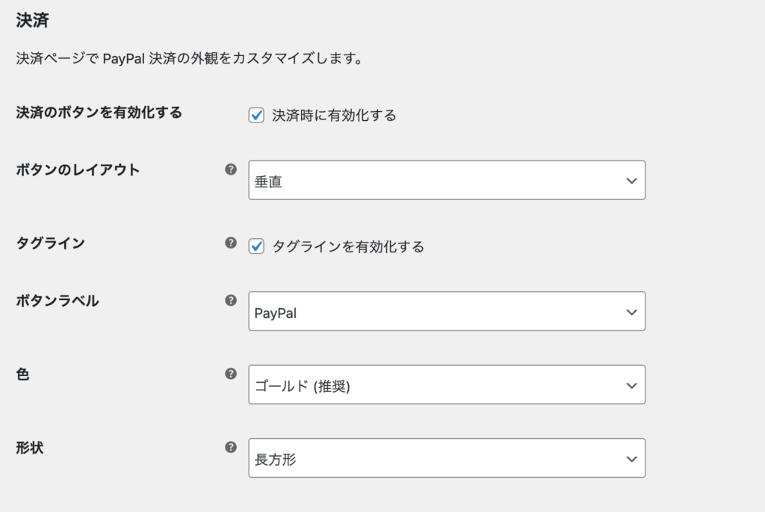Click help icon beside ボタンラベル
This screenshot has width=765, height=512.
click(231, 300)
